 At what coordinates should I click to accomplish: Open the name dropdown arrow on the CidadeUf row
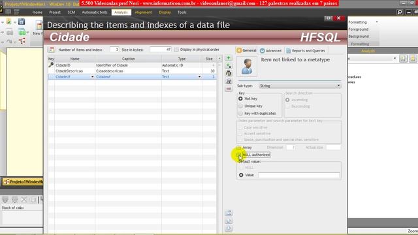coord(93,77)
